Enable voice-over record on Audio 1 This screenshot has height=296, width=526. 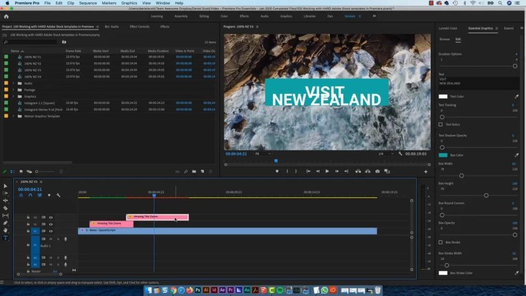65,239
